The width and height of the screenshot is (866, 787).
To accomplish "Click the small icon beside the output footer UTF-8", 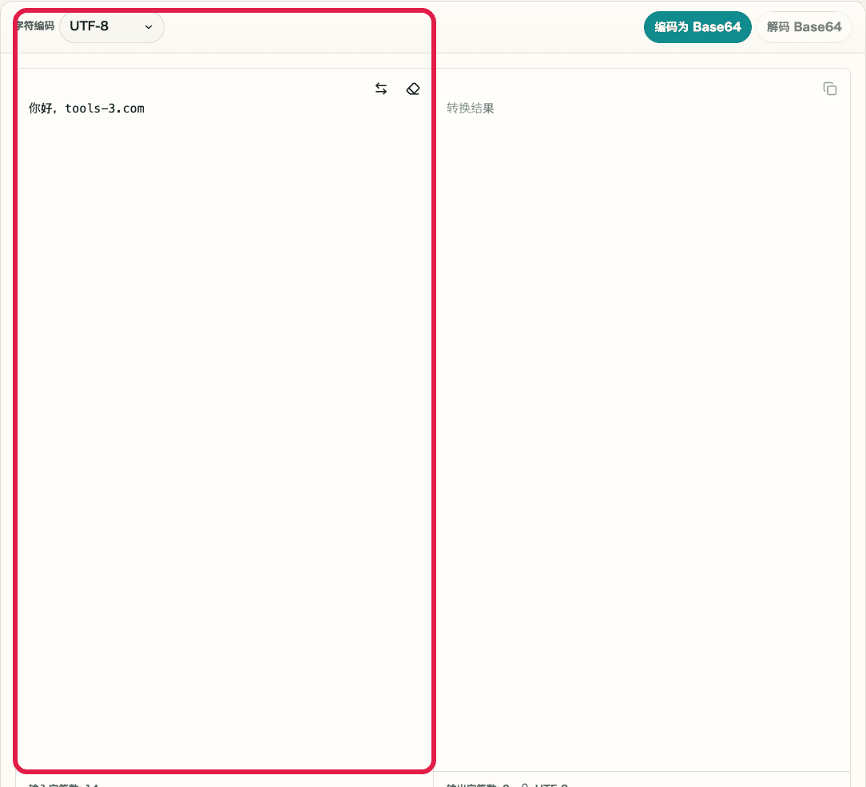I will (x=525, y=785).
